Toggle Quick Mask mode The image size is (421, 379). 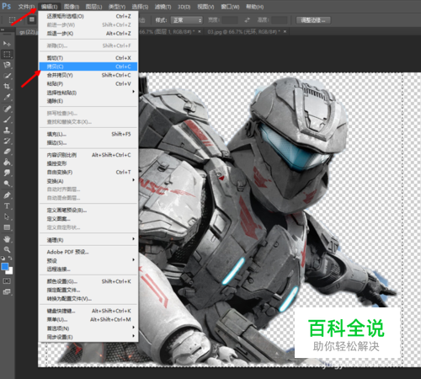pyautogui.click(x=7, y=280)
